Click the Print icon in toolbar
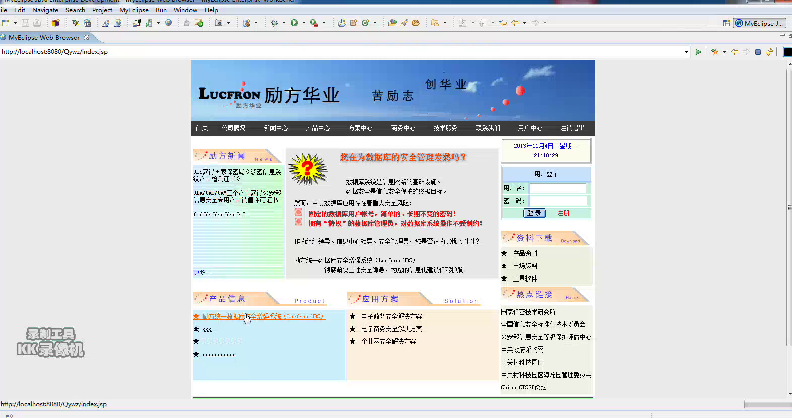Image resolution: width=792 pixels, height=418 pixels. coord(37,23)
